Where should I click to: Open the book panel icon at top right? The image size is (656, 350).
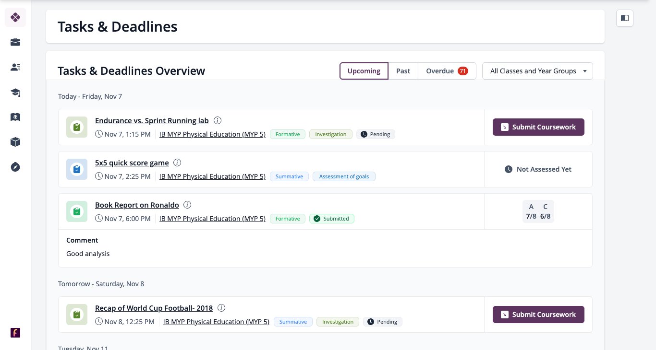tap(625, 18)
